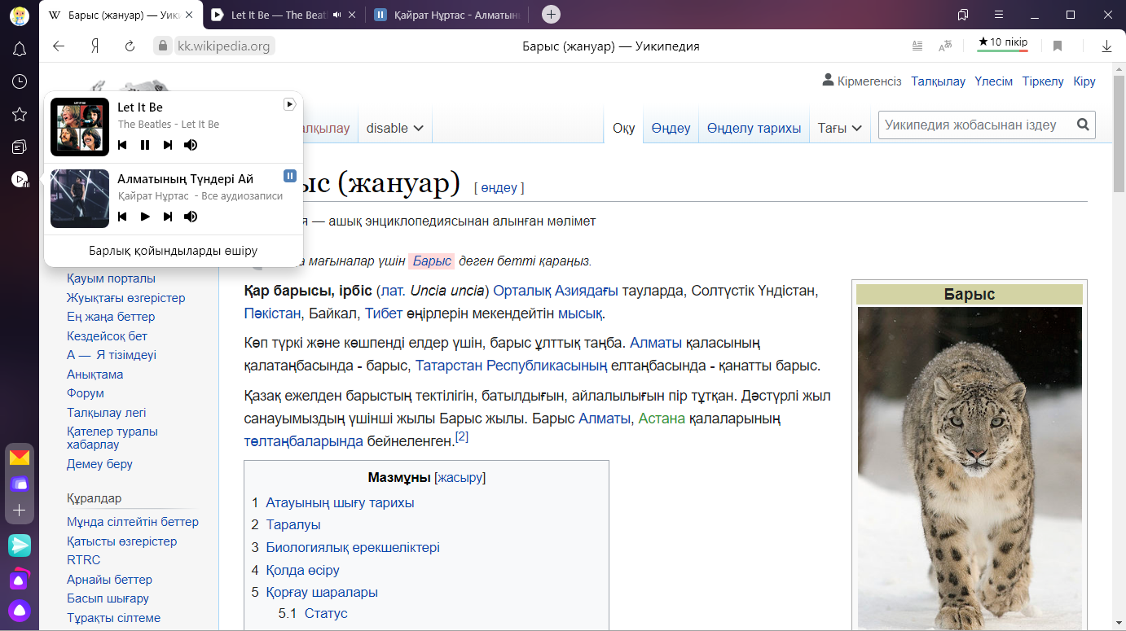Open bookmarks star in sidebar

click(20, 114)
